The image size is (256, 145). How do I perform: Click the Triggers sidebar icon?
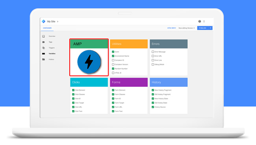(43, 48)
